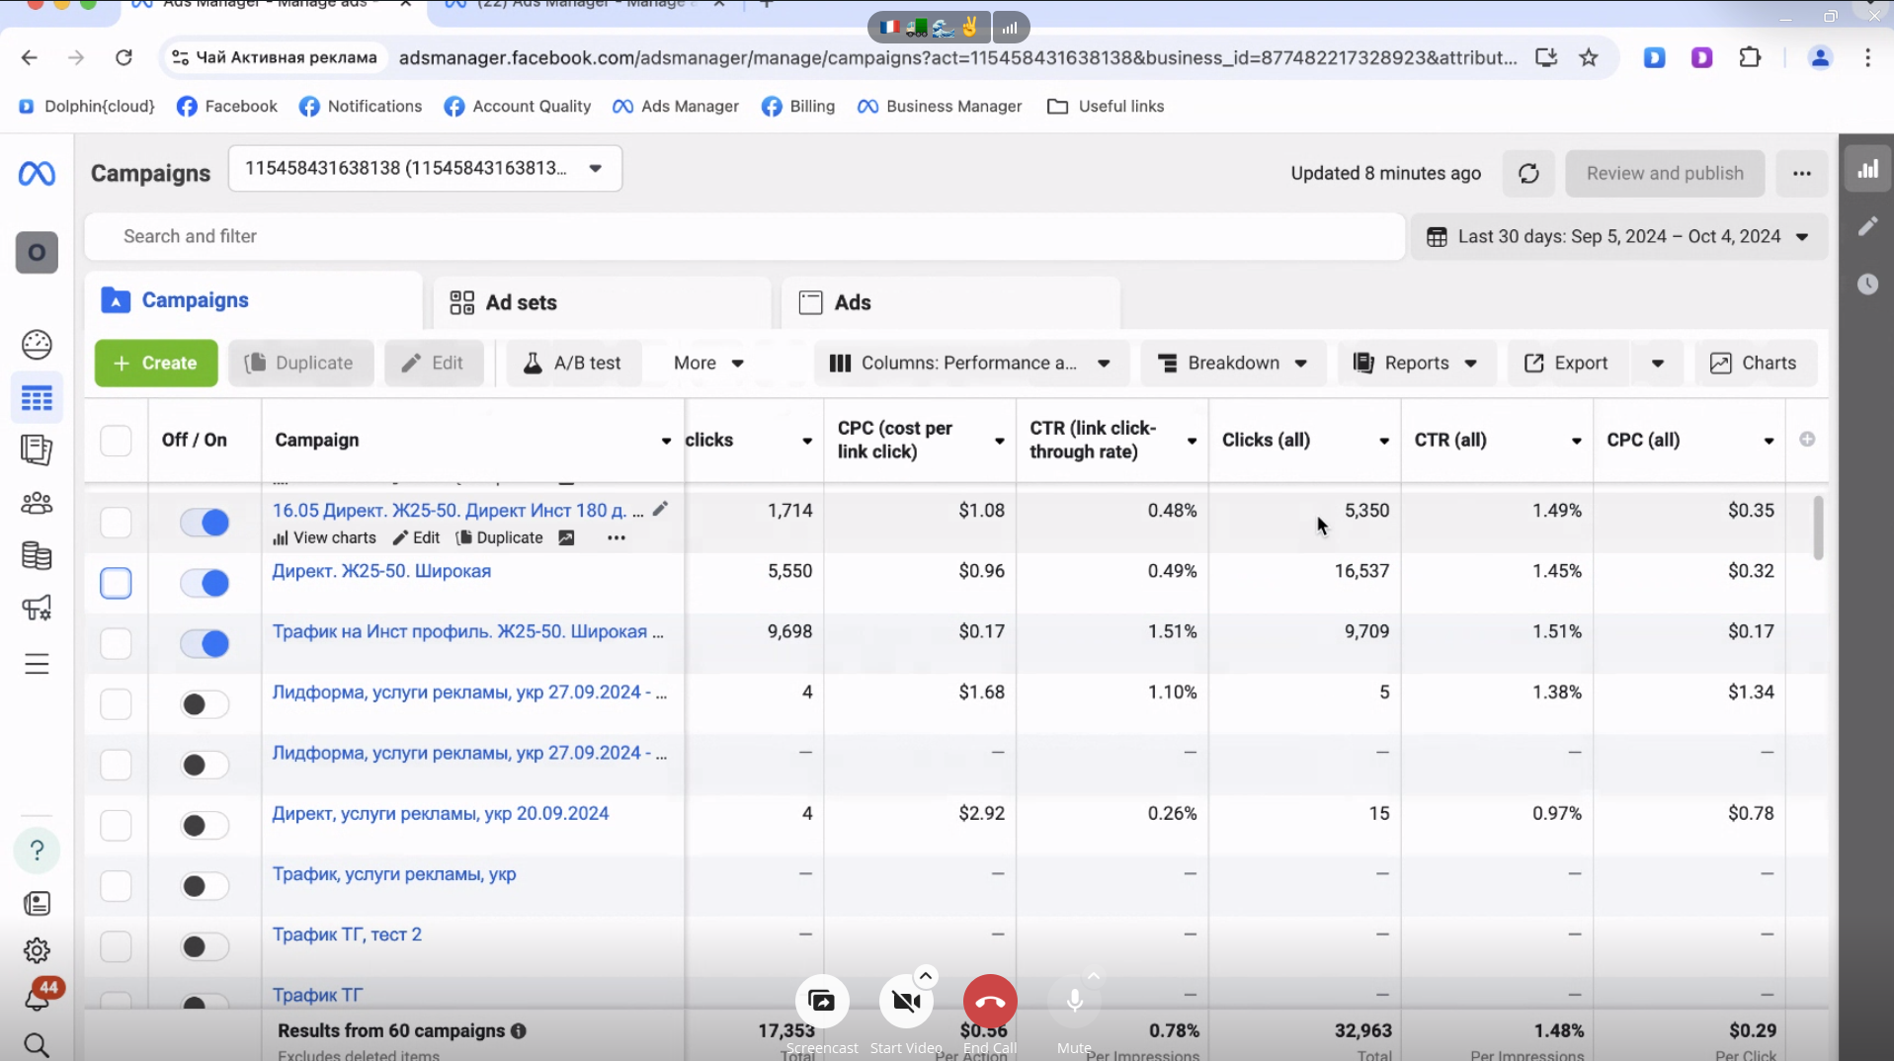Open browser extensions puzzle icon

[1750, 57]
